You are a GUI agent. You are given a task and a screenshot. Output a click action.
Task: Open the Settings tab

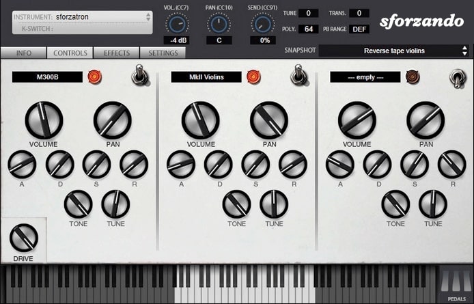(x=163, y=53)
